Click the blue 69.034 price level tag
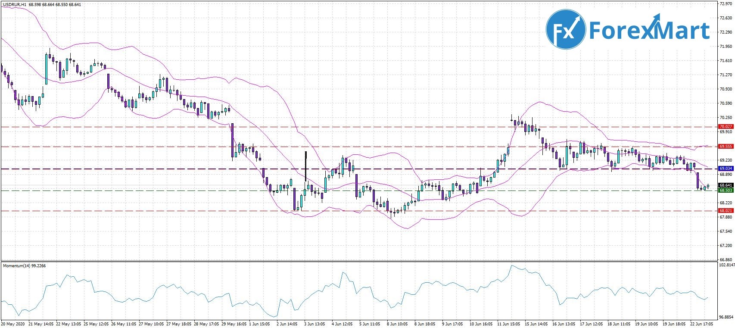This screenshot has height=328, width=735. [726, 169]
